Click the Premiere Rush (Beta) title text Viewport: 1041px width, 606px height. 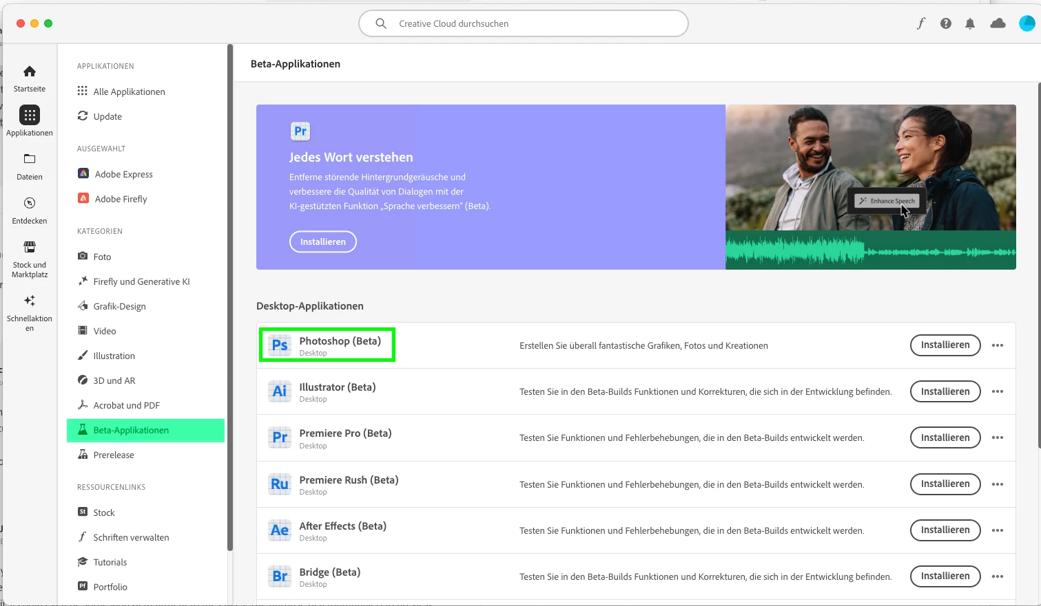[x=349, y=480]
